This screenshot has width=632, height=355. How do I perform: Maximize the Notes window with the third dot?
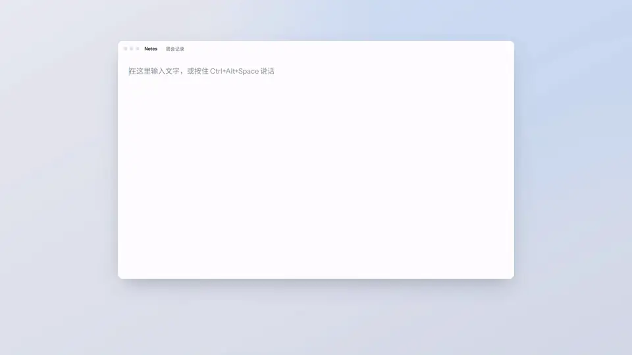(138, 49)
